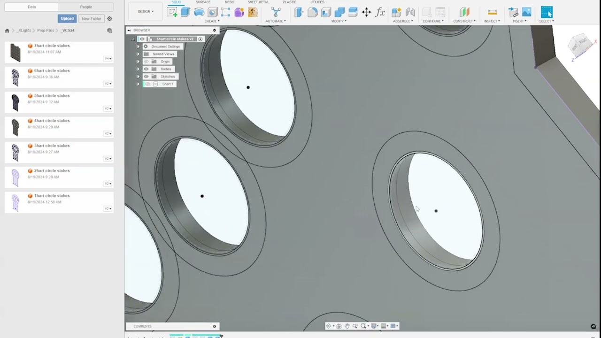This screenshot has height=338, width=601.
Task: Activate the Zoom navigation tool
Action: tap(355, 326)
